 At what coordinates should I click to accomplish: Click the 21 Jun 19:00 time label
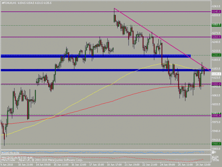(132, 165)
